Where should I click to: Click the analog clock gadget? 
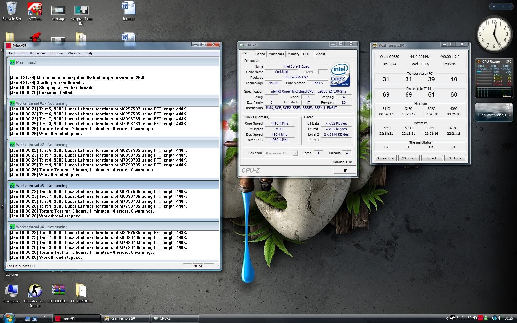pos(494,34)
